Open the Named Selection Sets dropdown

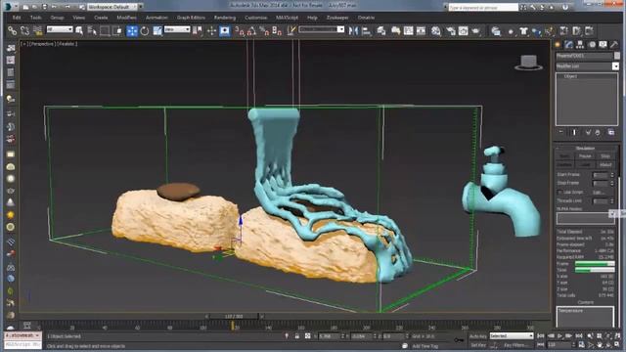click(x=340, y=29)
